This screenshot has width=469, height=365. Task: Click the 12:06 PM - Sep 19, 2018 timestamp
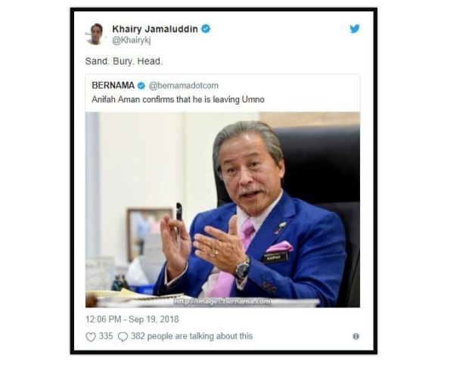[132, 320]
